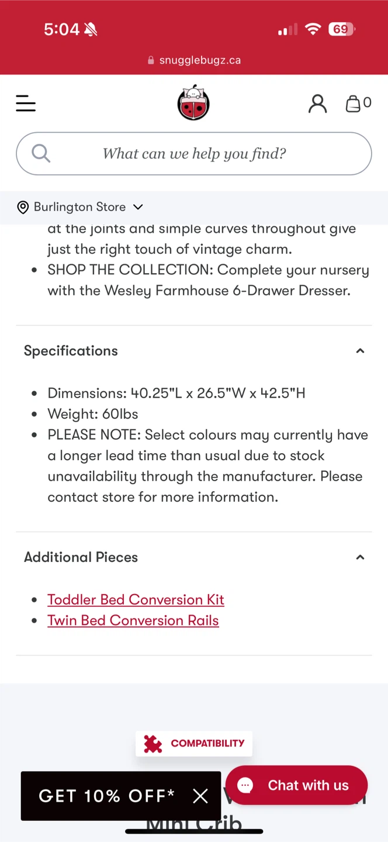Image resolution: width=388 pixels, height=842 pixels.
Task: Click the Get 10% Off button
Action: (106, 796)
